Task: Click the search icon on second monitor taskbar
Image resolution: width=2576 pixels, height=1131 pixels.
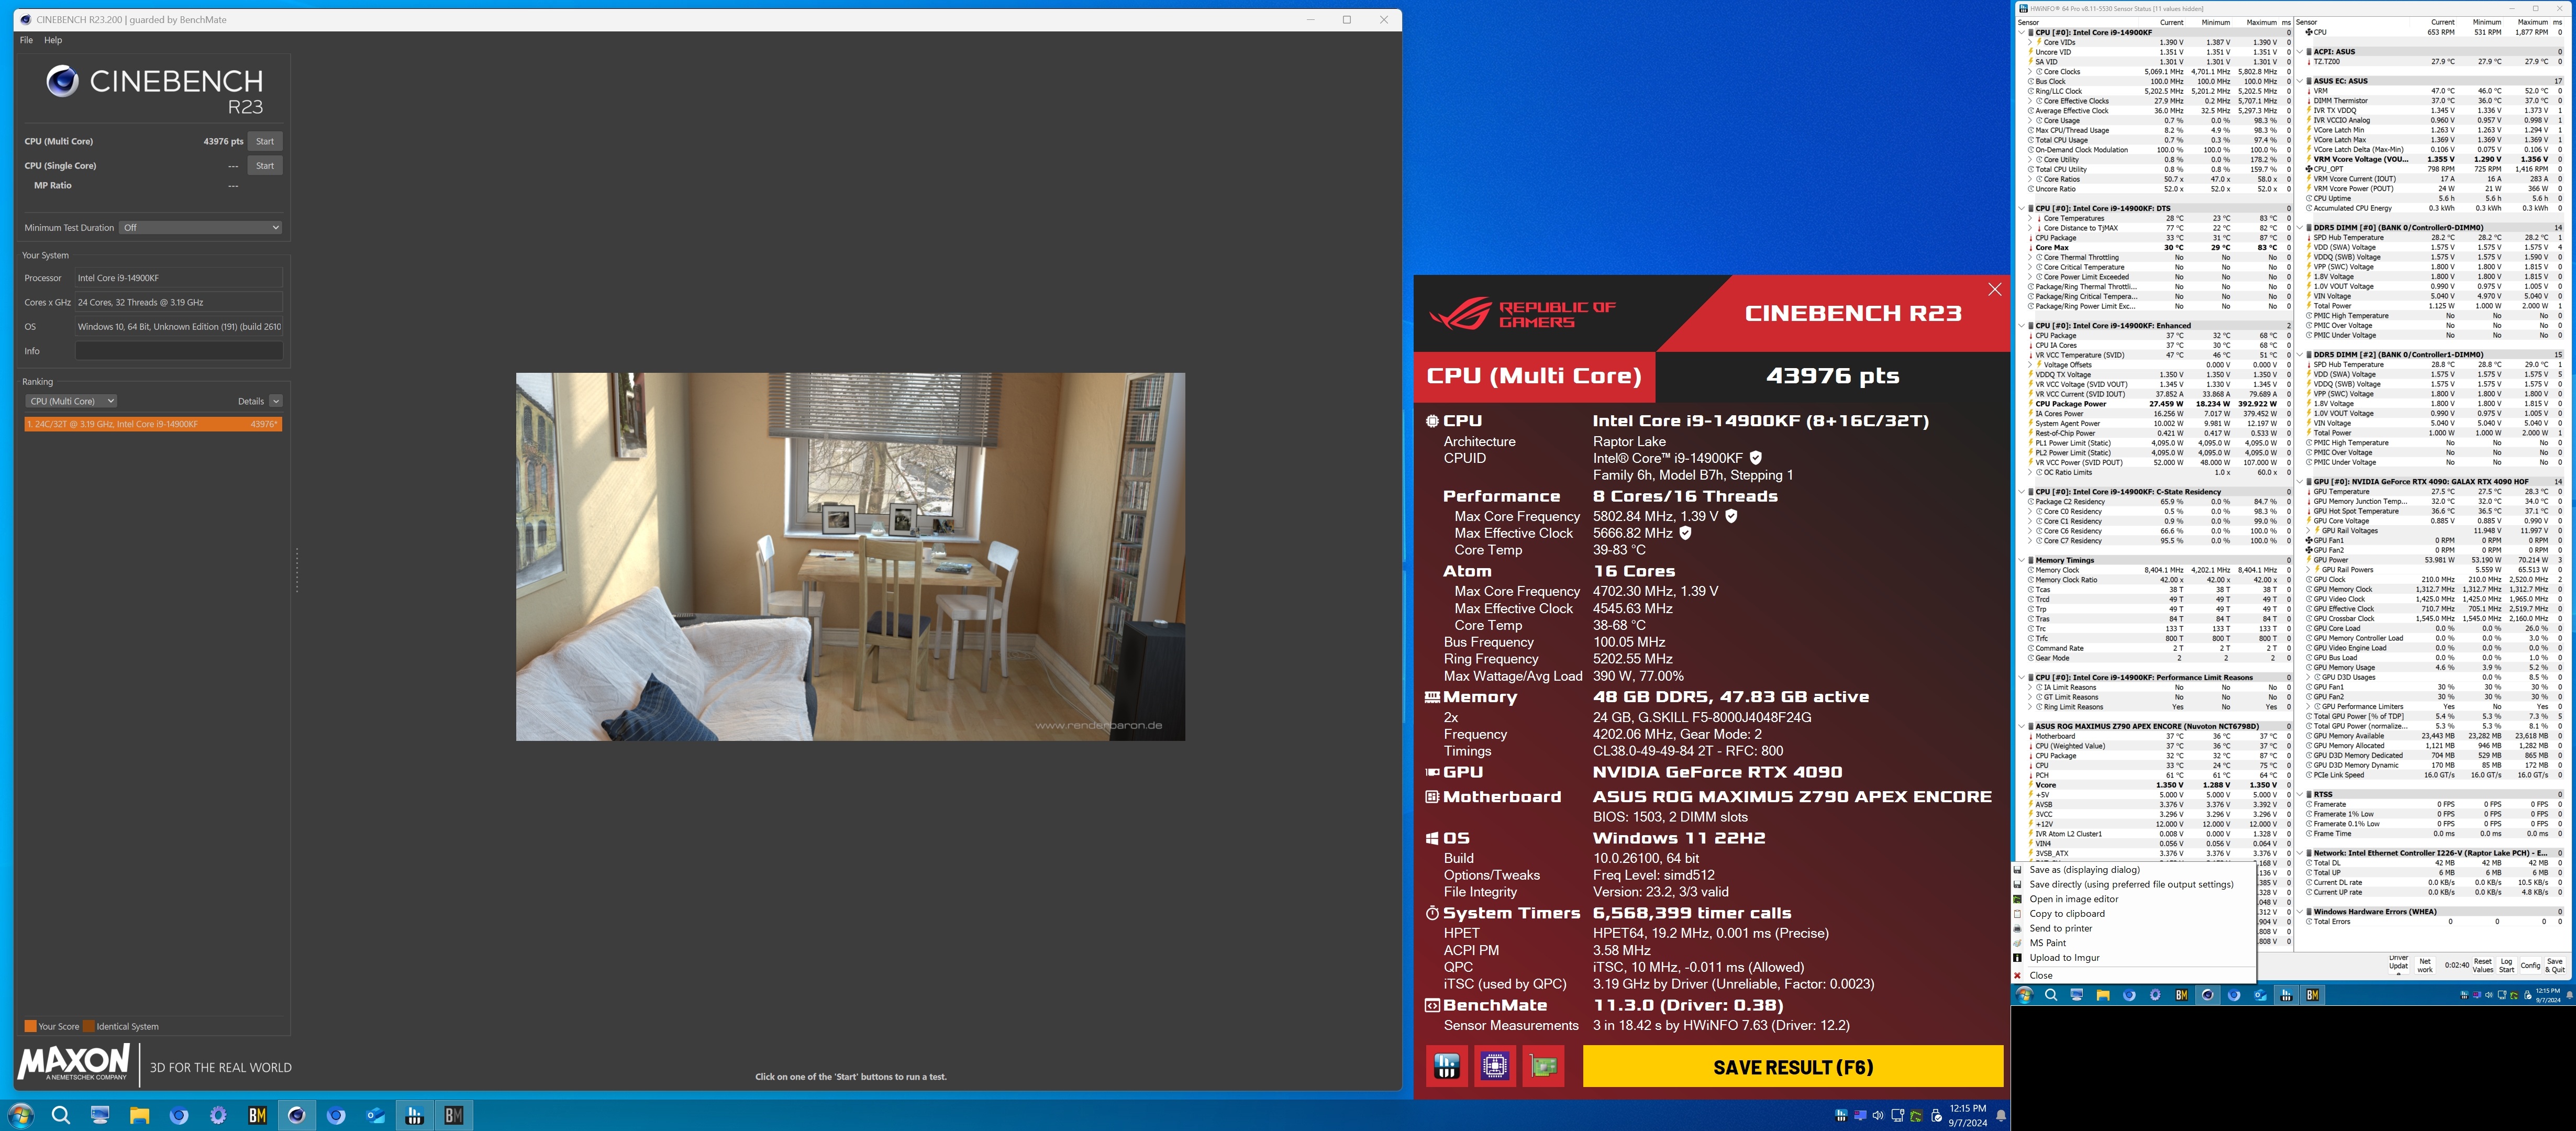Action: pos(2051,995)
